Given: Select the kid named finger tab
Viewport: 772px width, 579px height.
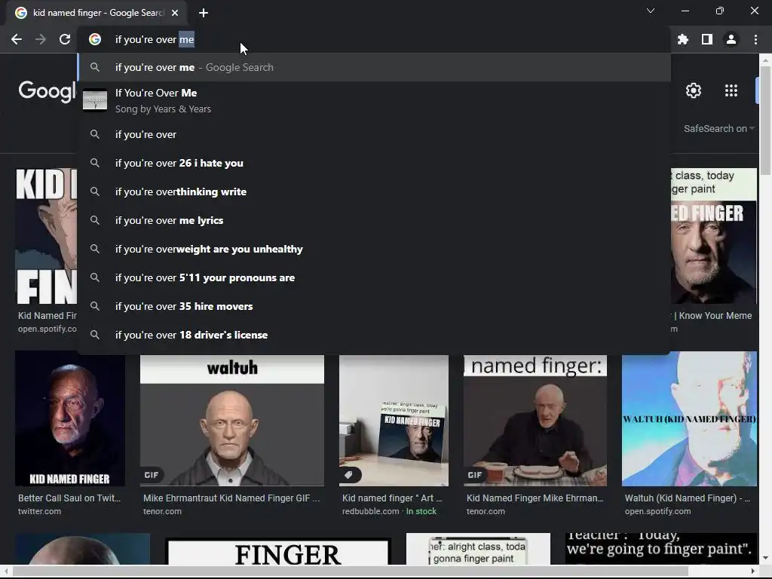Looking at the screenshot, I should 96,13.
